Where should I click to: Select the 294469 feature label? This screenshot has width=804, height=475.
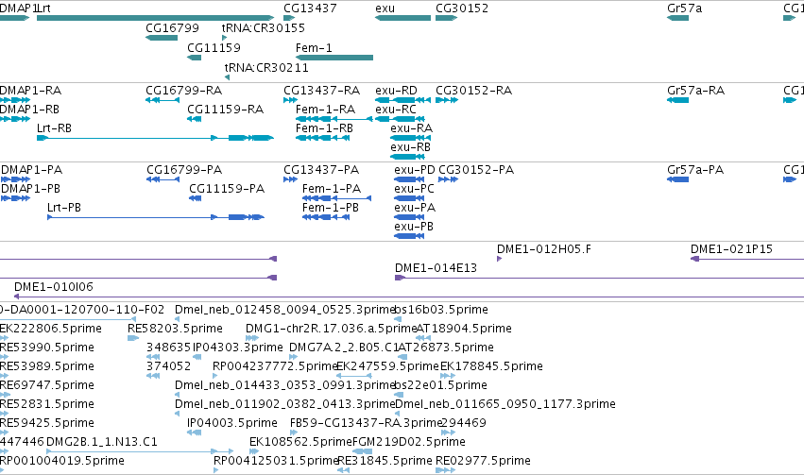click(464, 424)
